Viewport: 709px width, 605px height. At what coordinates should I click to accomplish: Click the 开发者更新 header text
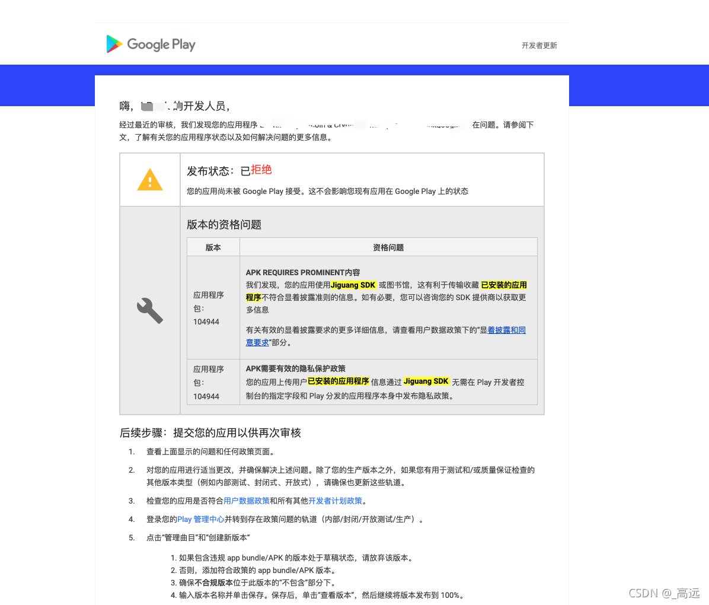click(539, 45)
